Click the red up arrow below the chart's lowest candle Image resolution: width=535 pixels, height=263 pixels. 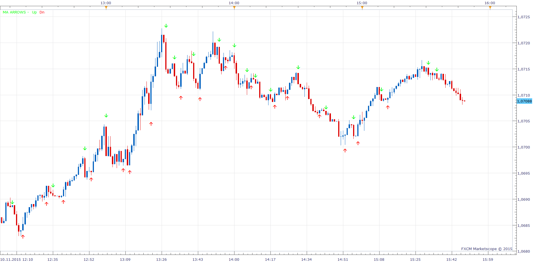click(23, 237)
